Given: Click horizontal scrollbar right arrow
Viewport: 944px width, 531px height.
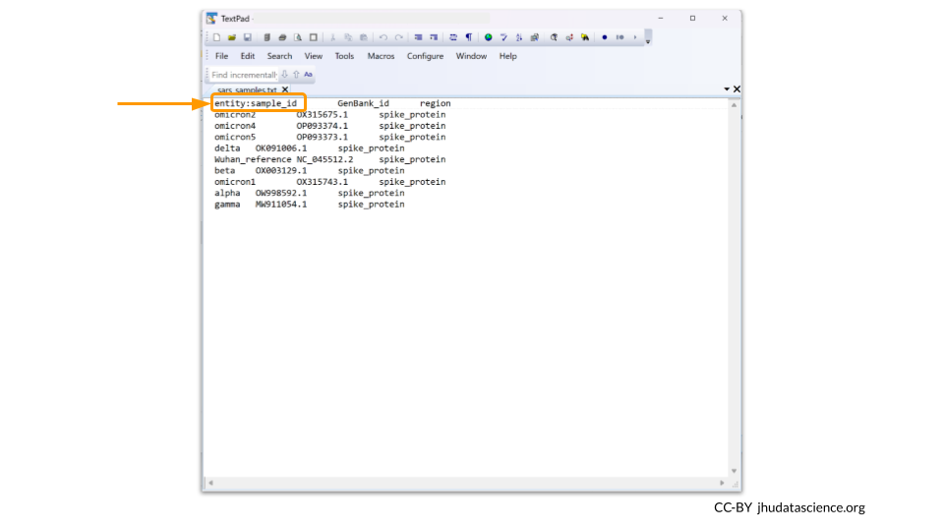Looking at the screenshot, I should coord(722,483).
